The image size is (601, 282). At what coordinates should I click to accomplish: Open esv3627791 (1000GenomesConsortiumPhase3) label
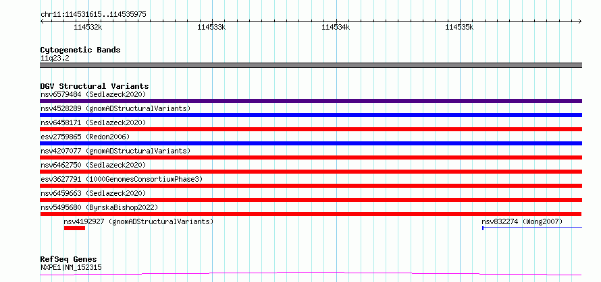(x=122, y=179)
